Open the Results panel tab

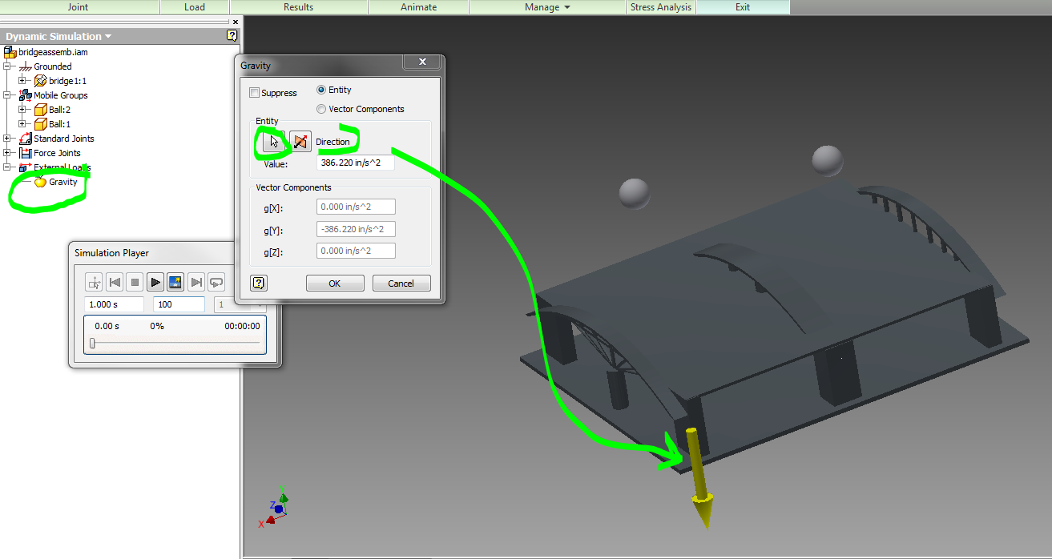pos(298,7)
